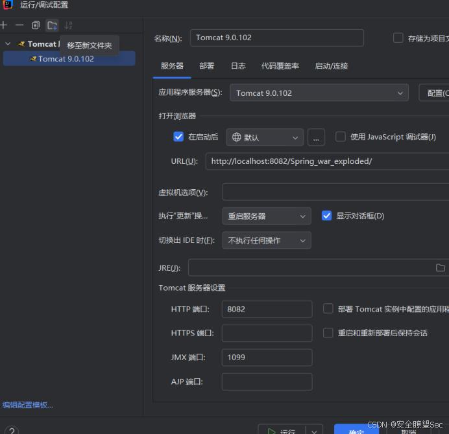Open the 日志 tab
Screen dimensions: 449x434
[x=238, y=66]
